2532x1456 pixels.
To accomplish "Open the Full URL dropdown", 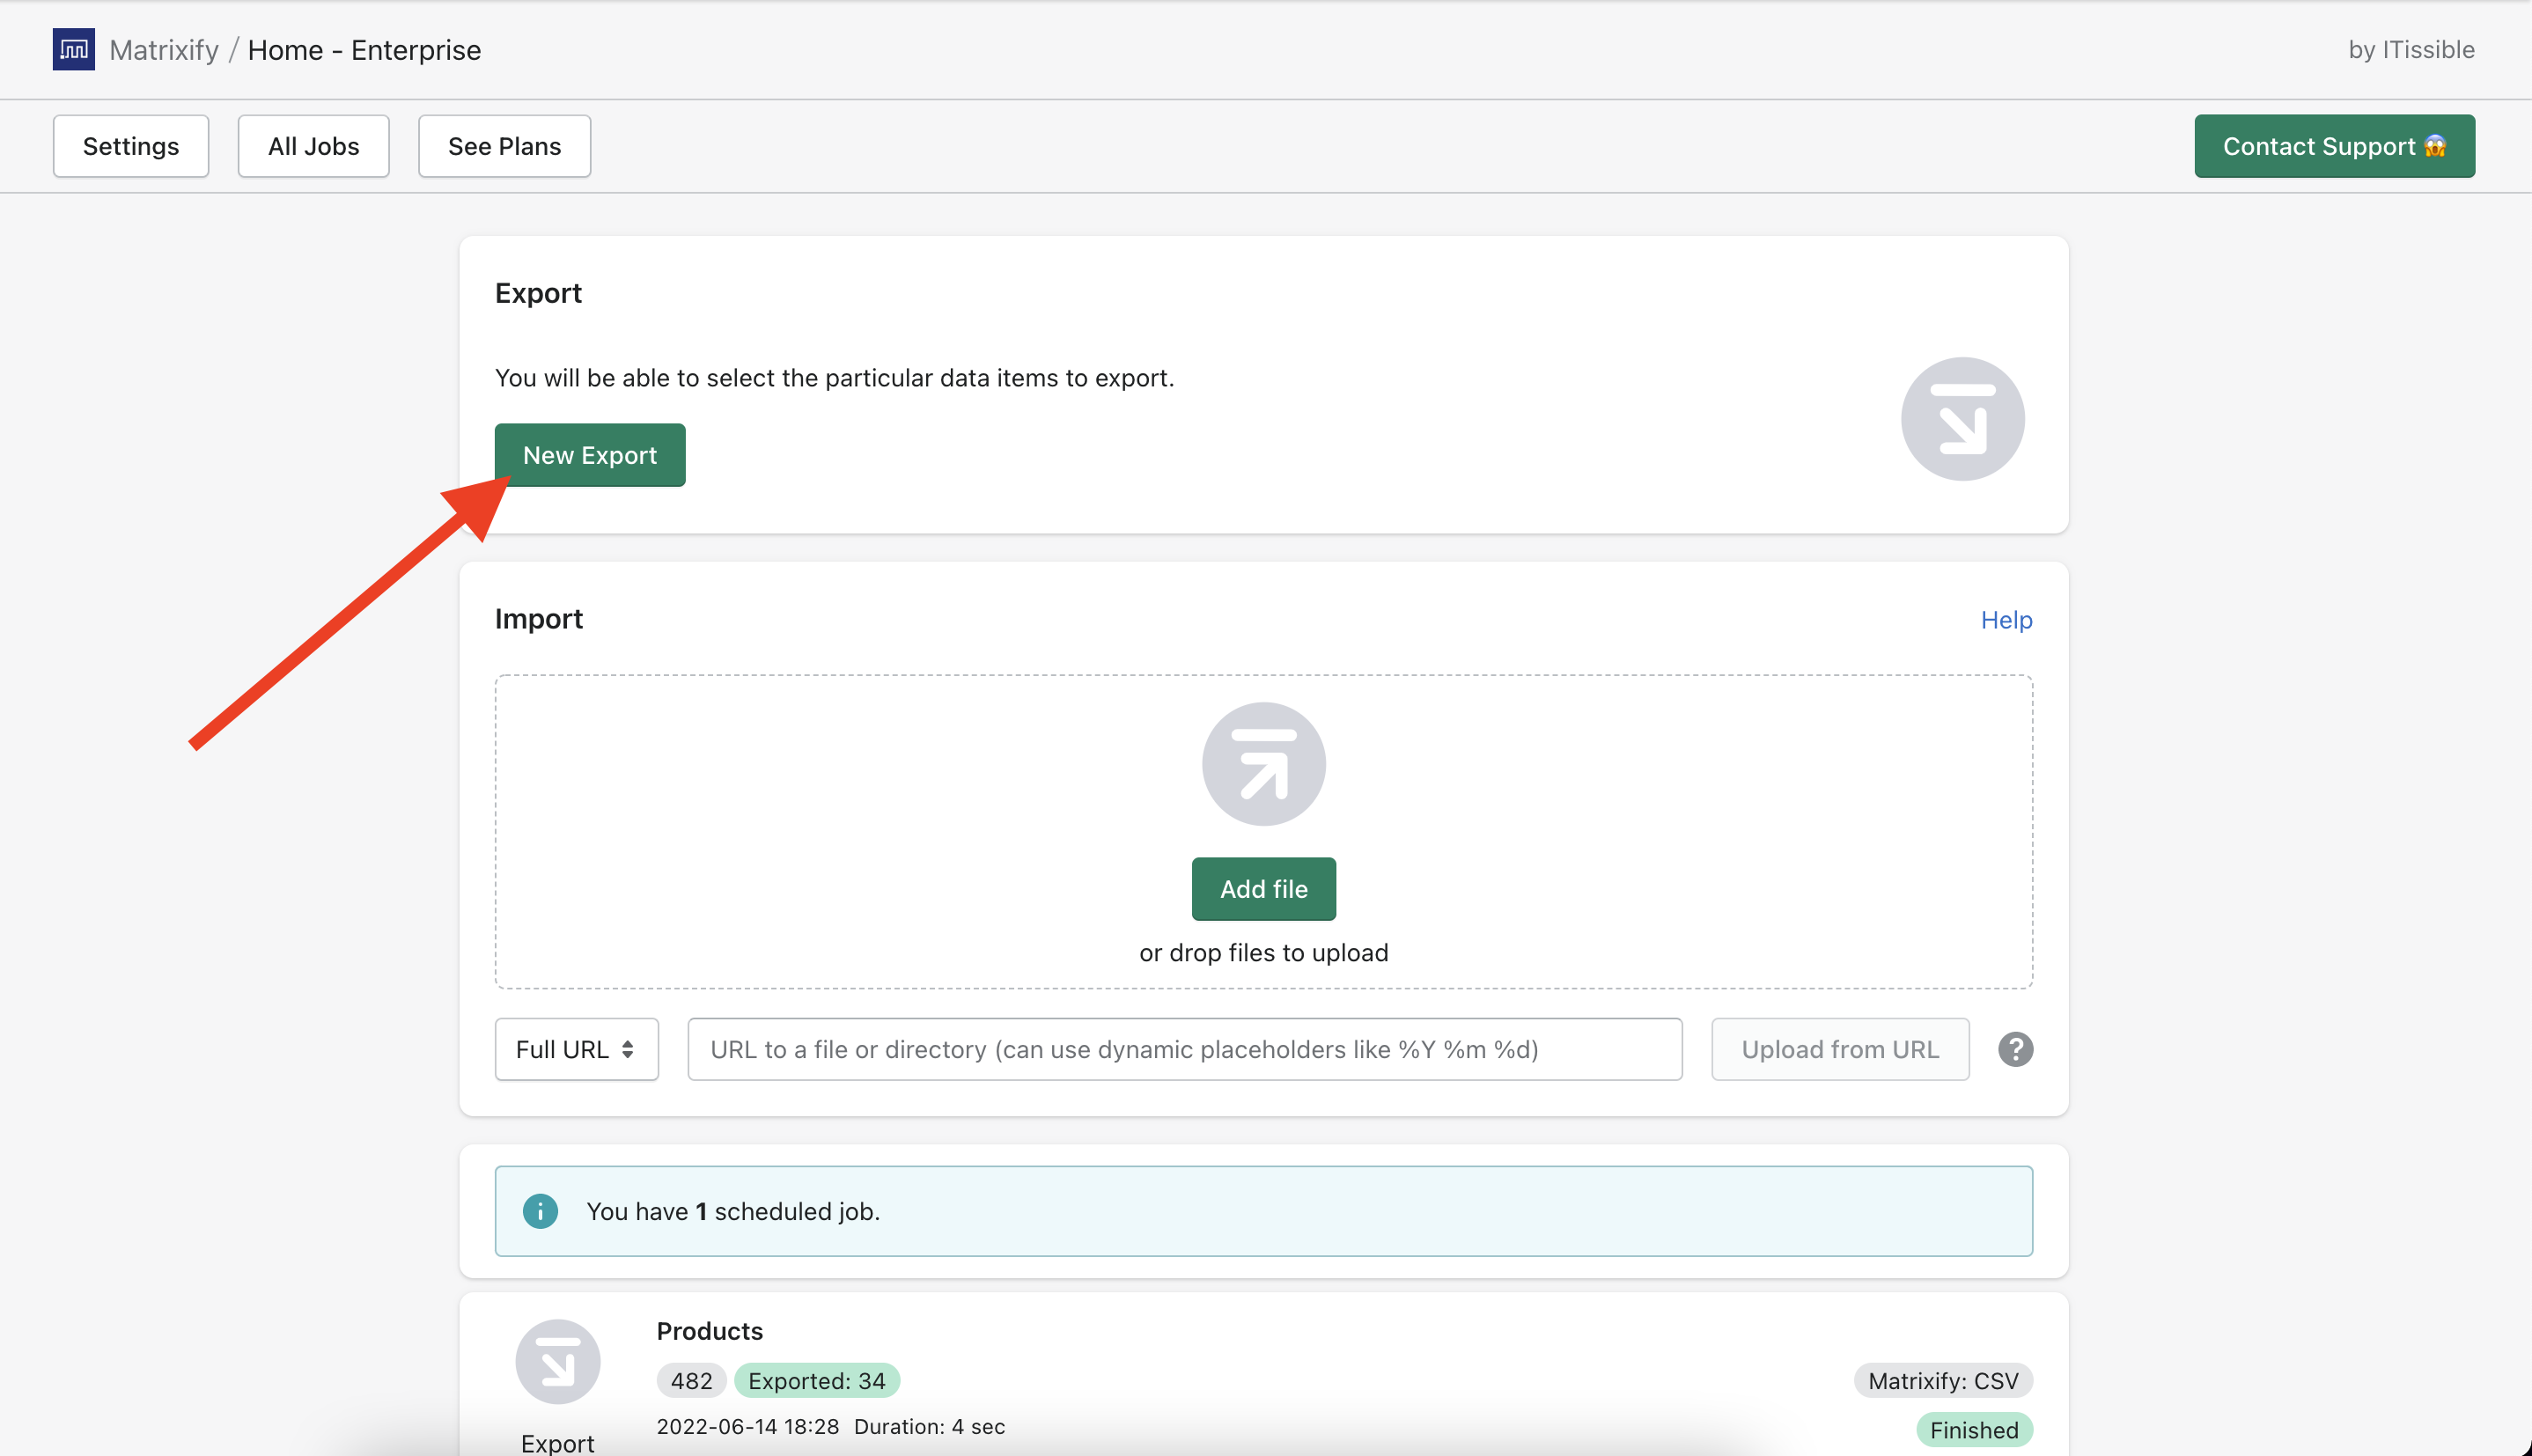I will (576, 1049).
